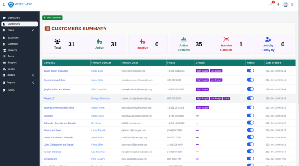Open contact Jamie Ratke link
This screenshot has height=166, width=299.
(97, 137)
